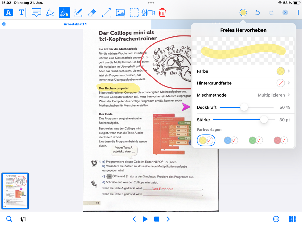This screenshot has width=302, height=226.
Task: Select the text highlighter pen tool
Action: 50,13
